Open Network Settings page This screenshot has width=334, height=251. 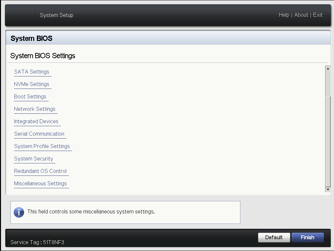pyautogui.click(x=35, y=109)
